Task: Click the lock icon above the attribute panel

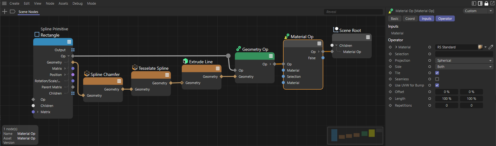Action: pos(486,3)
